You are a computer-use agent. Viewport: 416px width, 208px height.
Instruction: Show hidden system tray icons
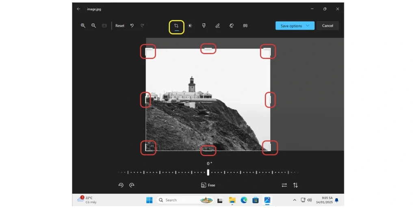[295, 200]
